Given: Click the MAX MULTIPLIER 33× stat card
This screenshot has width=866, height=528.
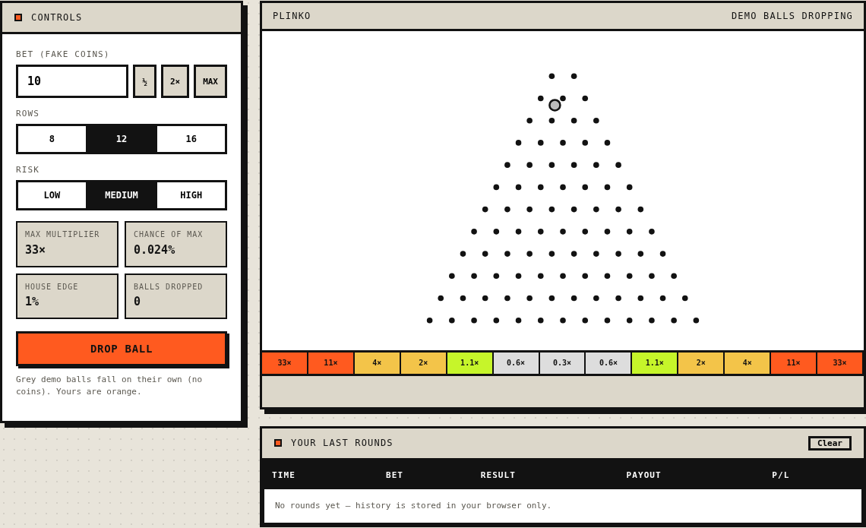Looking at the screenshot, I should [68, 244].
